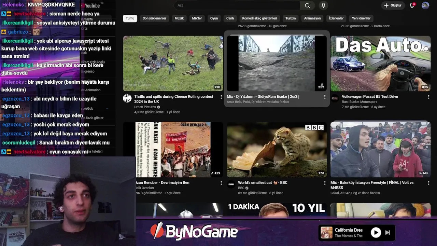The height and width of the screenshot is (246, 437).
Task: Click the 8:05 duration badge
Action: (425, 87)
